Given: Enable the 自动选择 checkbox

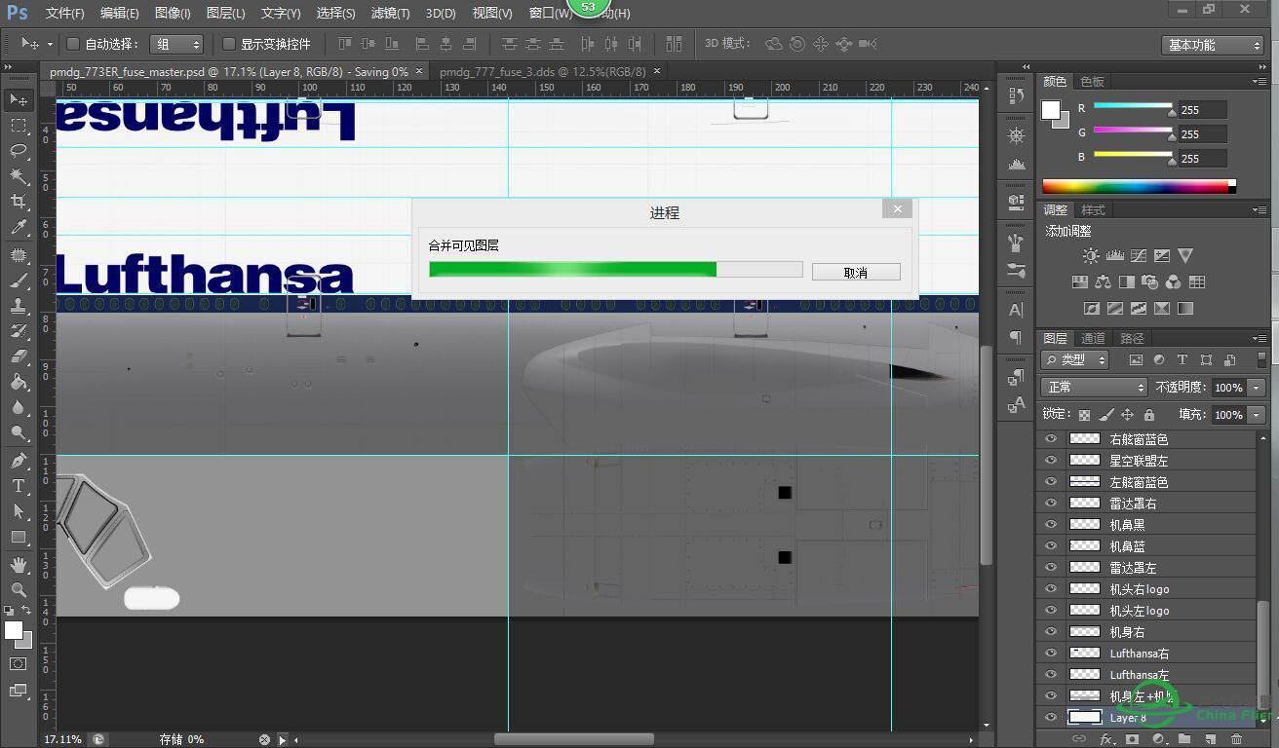Looking at the screenshot, I should 73,44.
